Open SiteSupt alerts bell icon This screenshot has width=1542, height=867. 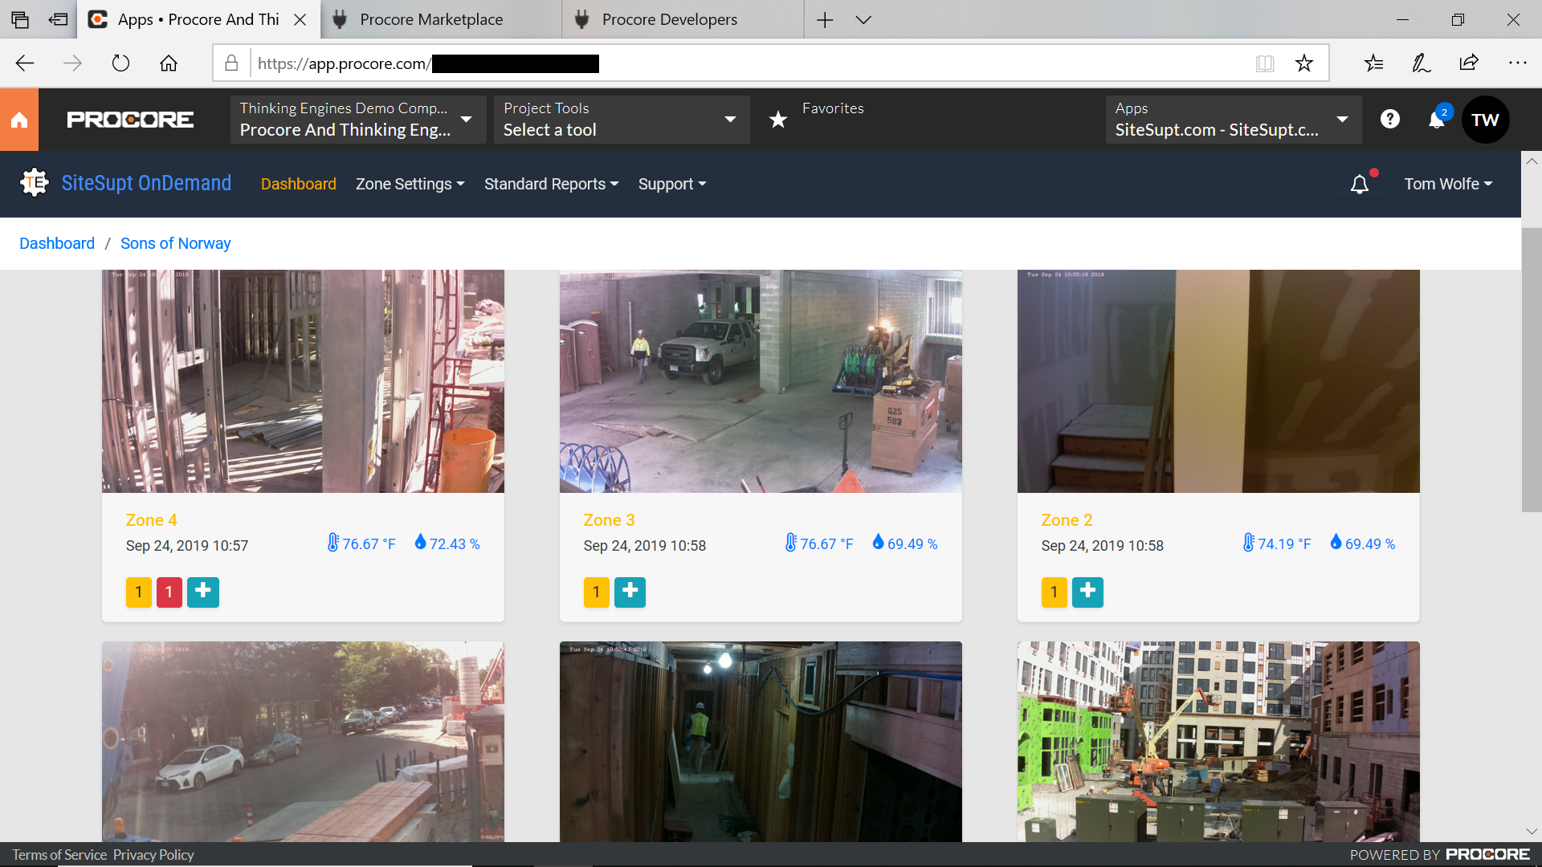tap(1360, 184)
